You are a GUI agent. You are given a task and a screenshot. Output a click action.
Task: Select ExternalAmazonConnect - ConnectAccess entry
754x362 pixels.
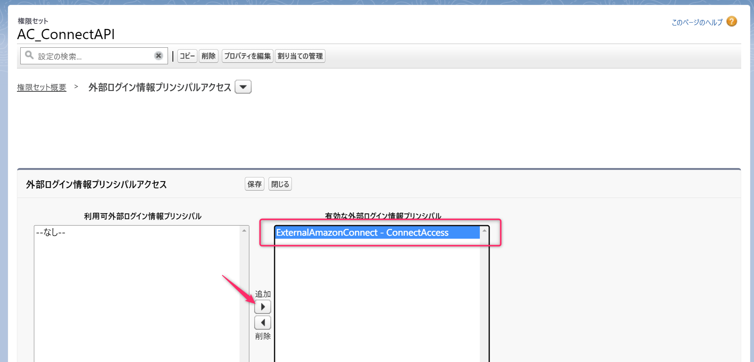click(377, 233)
